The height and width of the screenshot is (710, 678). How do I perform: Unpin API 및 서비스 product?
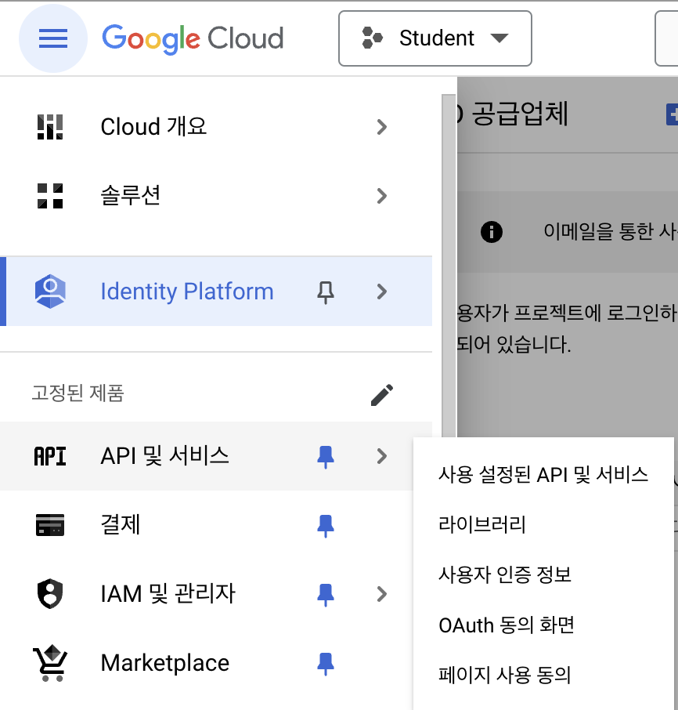click(x=325, y=457)
